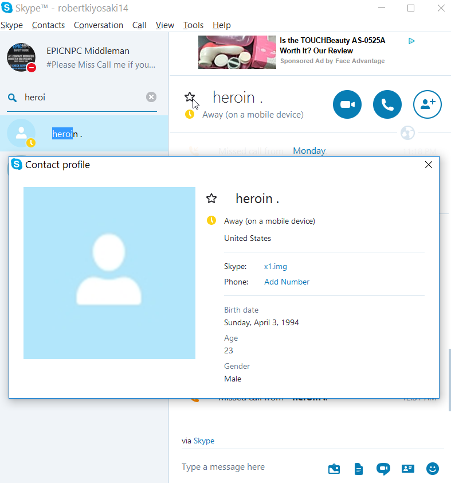Select the heroin . contact in results
The image size is (451, 483).
(x=84, y=134)
